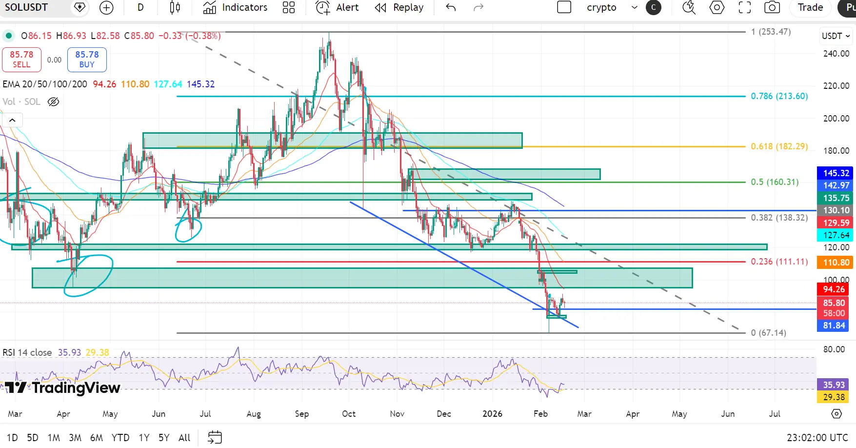Take a chart snapshot with camera icon
Viewport: 856px width, 448px height.
[x=772, y=7]
